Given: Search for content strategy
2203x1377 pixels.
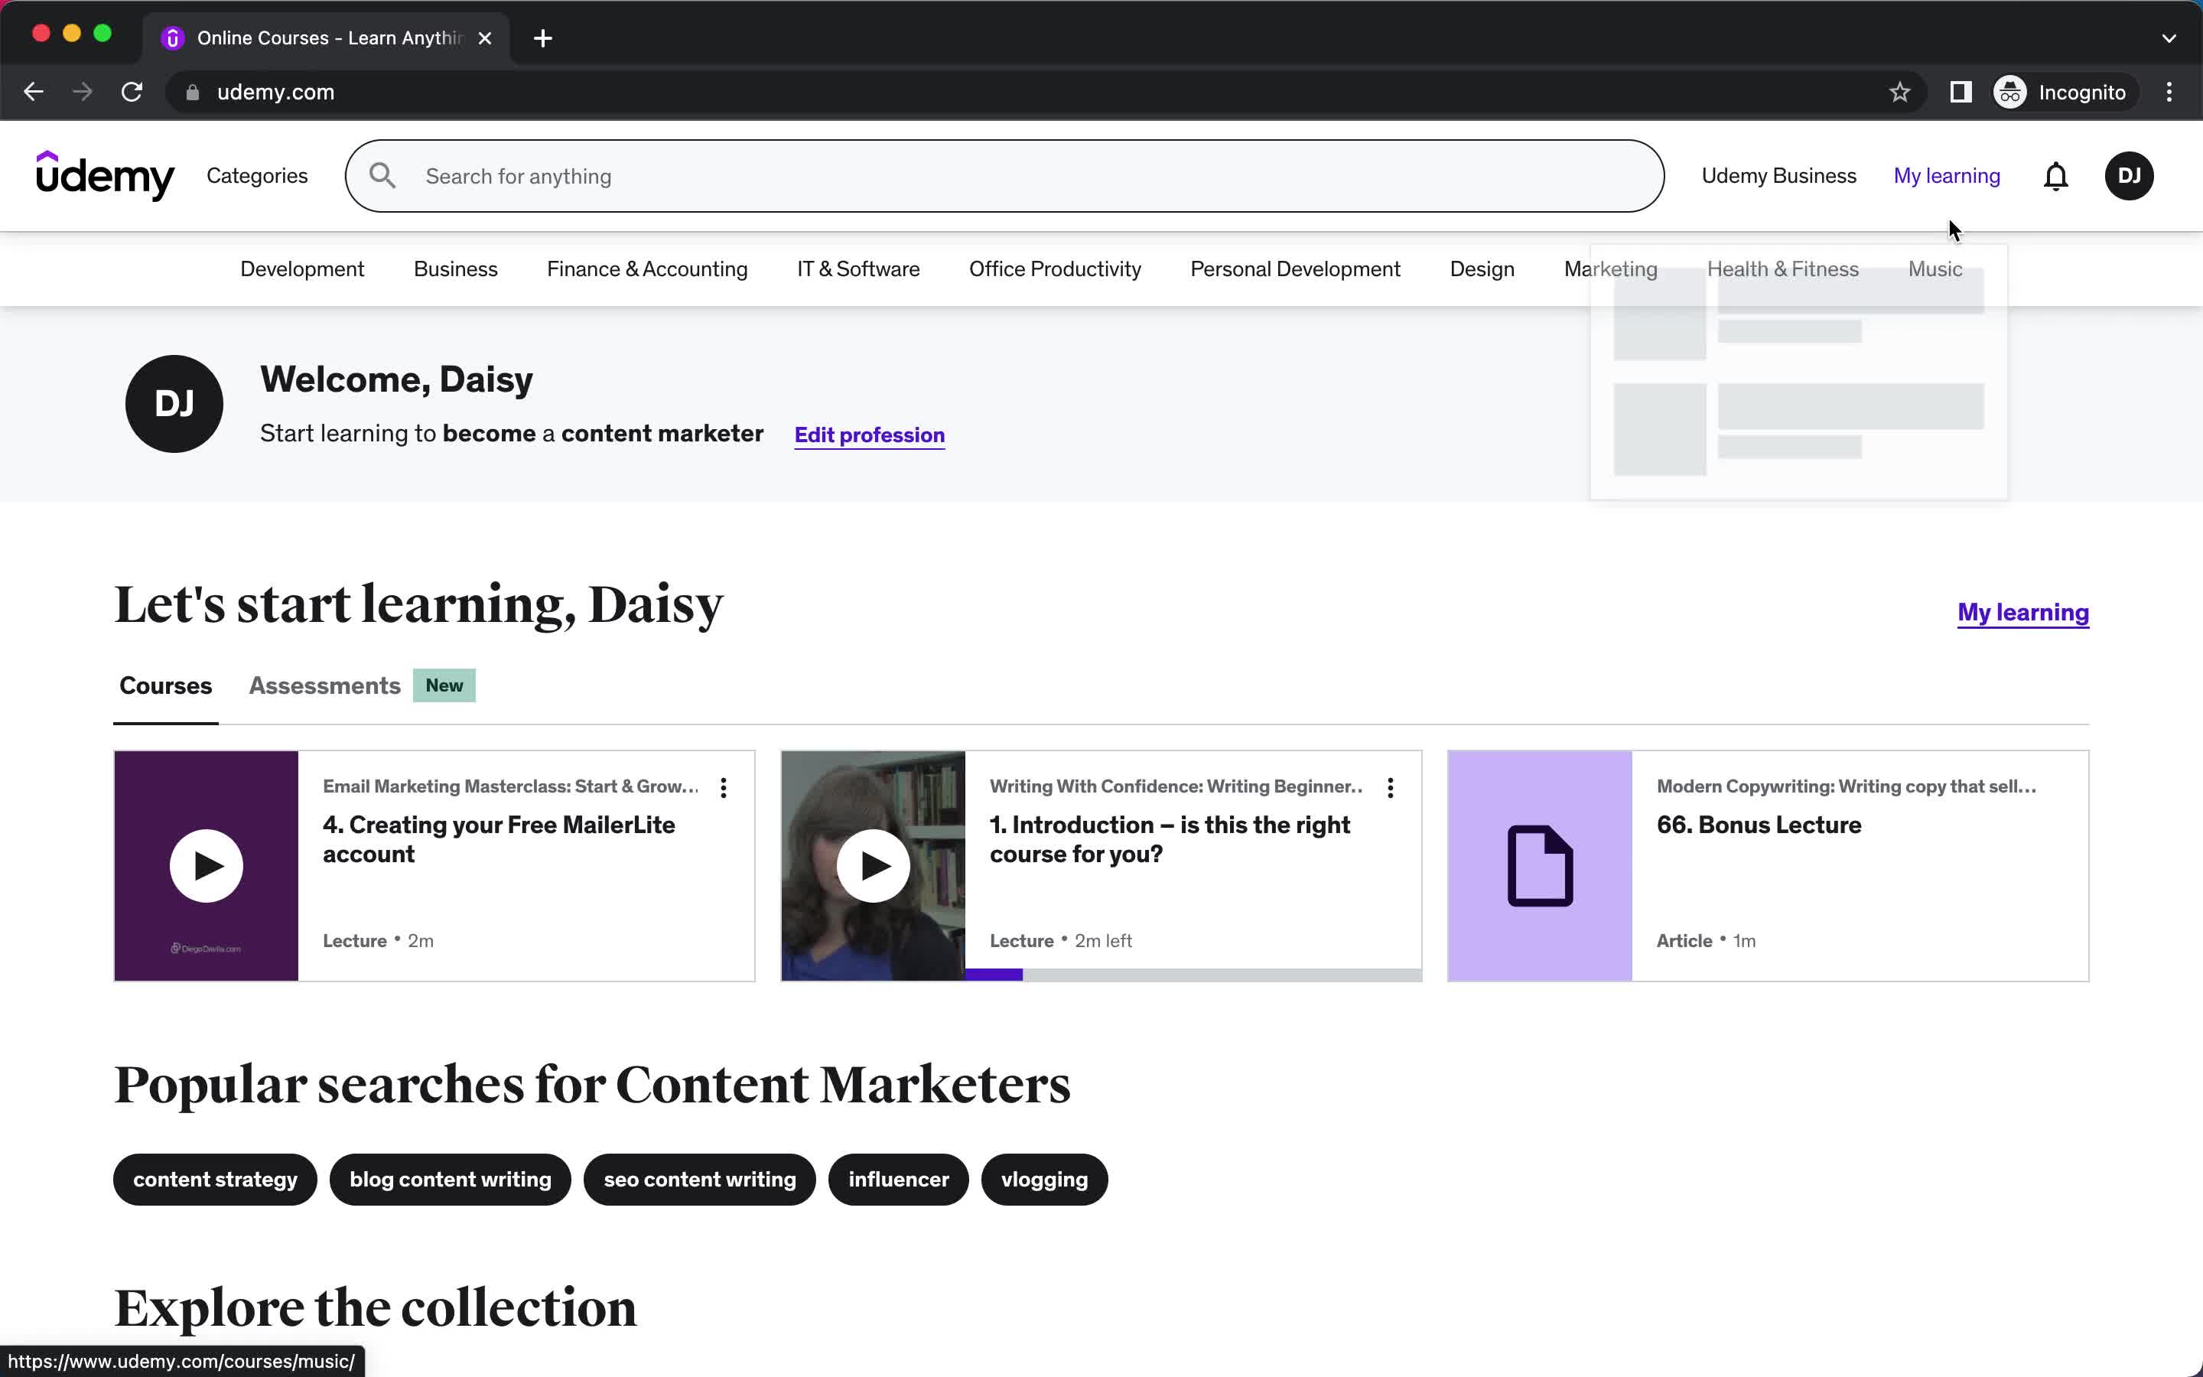Looking at the screenshot, I should pyautogui.click(x=215, y=1180).
